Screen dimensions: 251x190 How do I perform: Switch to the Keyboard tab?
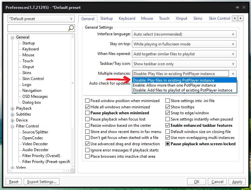point(127,18)
